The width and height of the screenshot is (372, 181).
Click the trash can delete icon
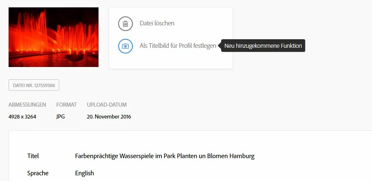(x=125, y=23)
